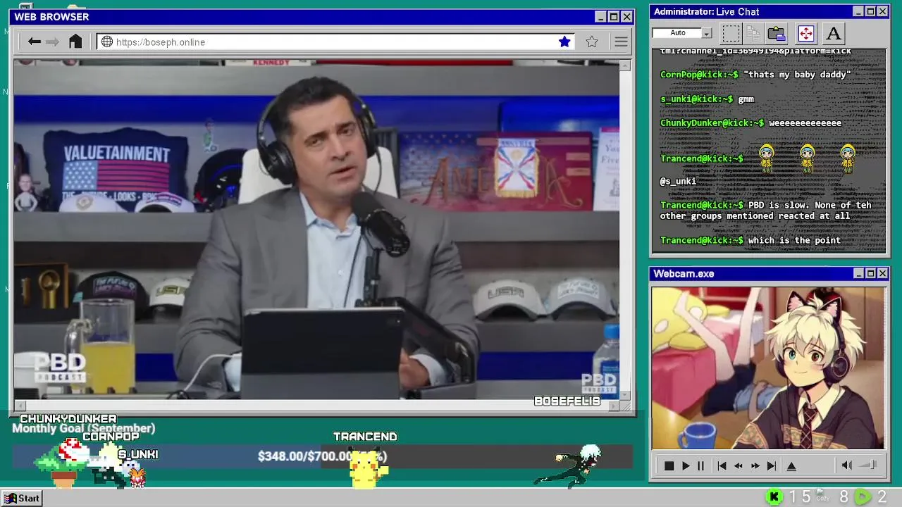Image resolution: width=902 pixels, height=507 pixels.
Task: Click the globe icon in address bar
Action: point(107,42)
